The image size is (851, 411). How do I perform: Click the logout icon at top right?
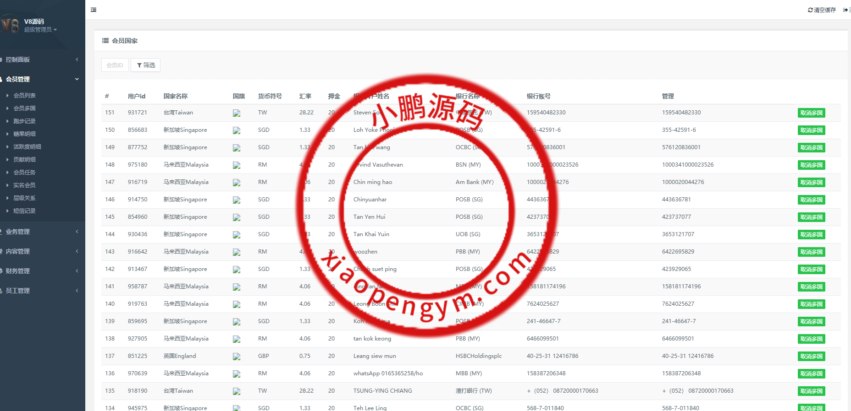[x=845, y=10]
